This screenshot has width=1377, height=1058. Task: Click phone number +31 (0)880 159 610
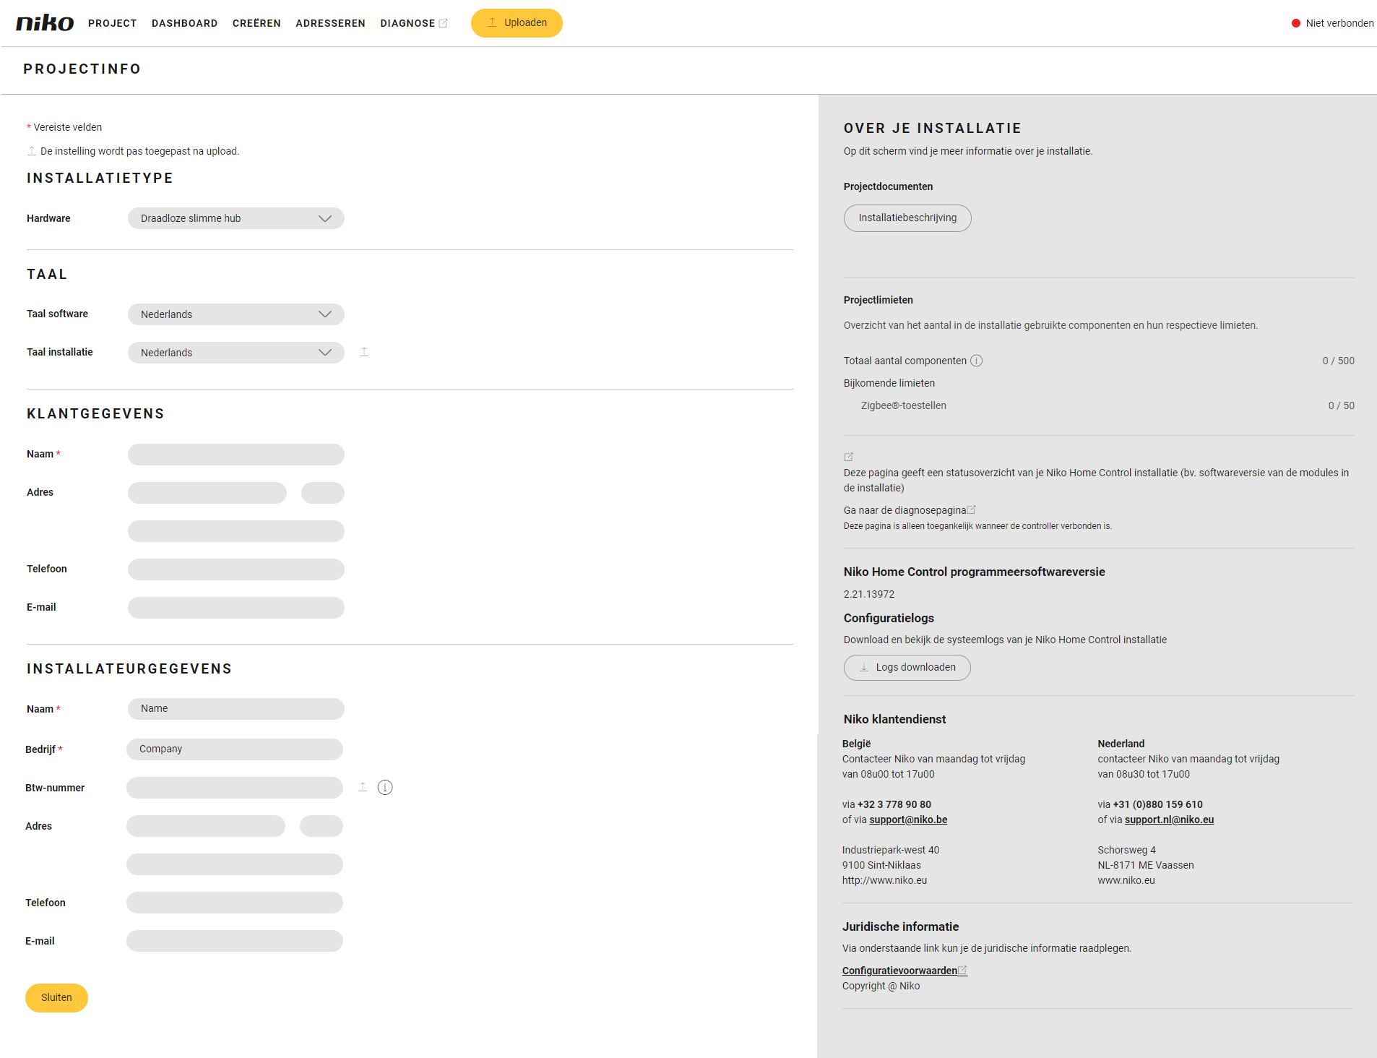(1157, 804)
